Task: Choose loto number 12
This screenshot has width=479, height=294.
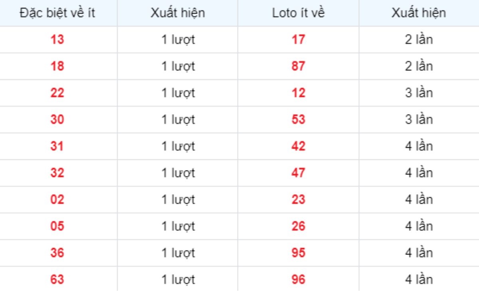Action: coord(298,93)
